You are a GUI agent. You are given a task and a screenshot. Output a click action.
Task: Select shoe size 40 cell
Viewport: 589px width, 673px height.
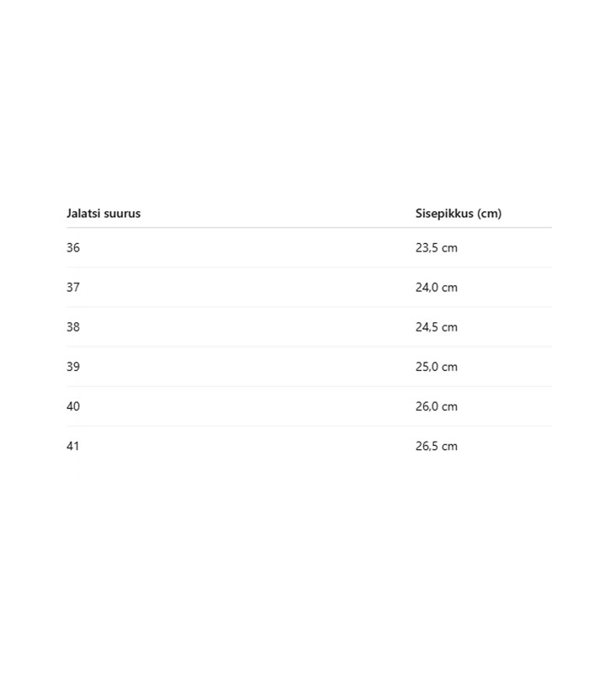73,406
